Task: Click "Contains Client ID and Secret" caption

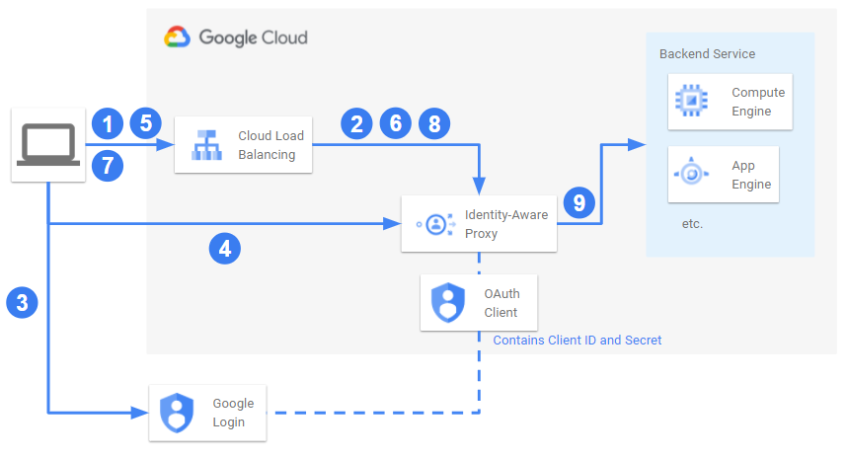Action: pos(577,341)
